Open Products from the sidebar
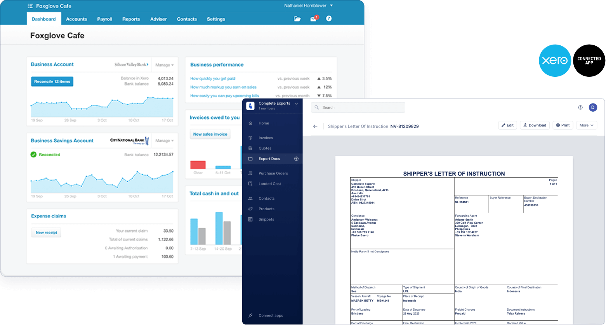The image size is (606, 325). coord(266,209)
